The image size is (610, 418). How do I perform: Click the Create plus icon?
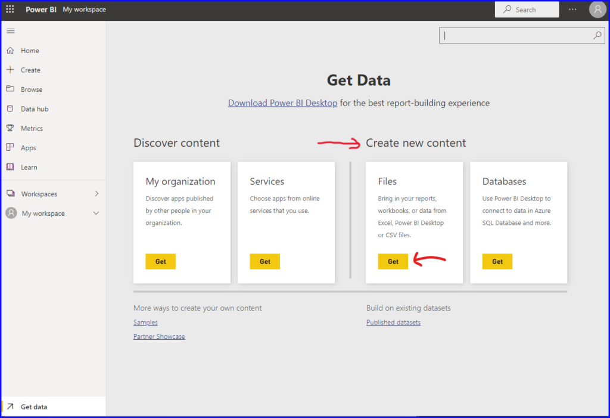coord(10,70)
